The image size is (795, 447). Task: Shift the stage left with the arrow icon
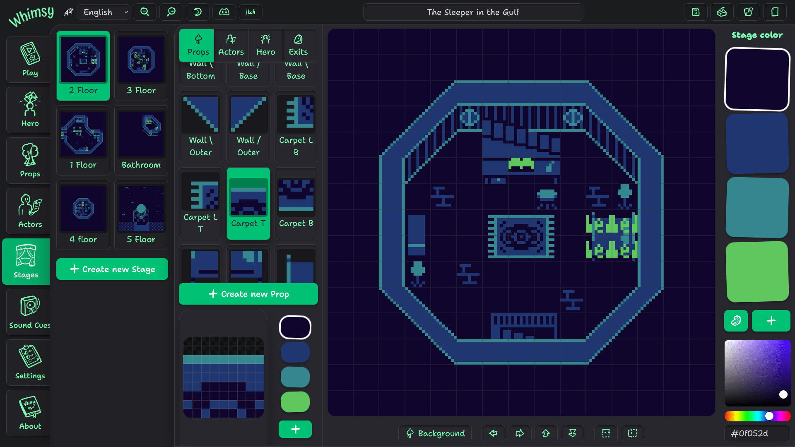[x=493, y=433]
